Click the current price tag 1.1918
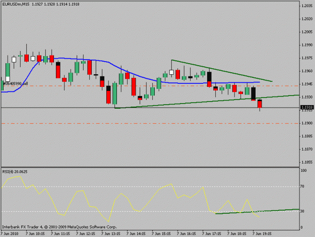The height and width of the screenshot is (237, 315). pyautogui.click(x=307, y=108)
